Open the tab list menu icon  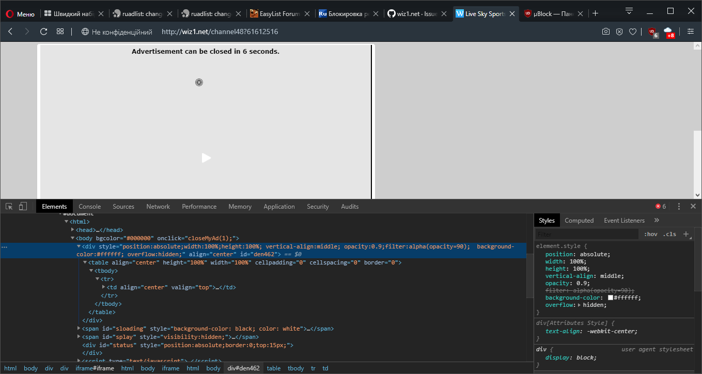pos(629,11)
